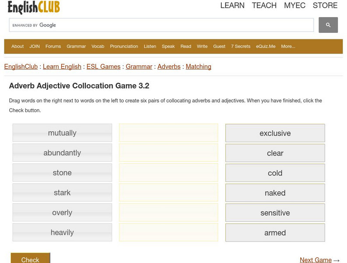Select the 'clear' word tile
The image size is (347, 263).
(275, 153)
